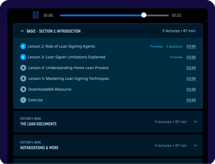215x164 pixels.
Task: Click the Notarizations & More section title
Action: point(39,148)
